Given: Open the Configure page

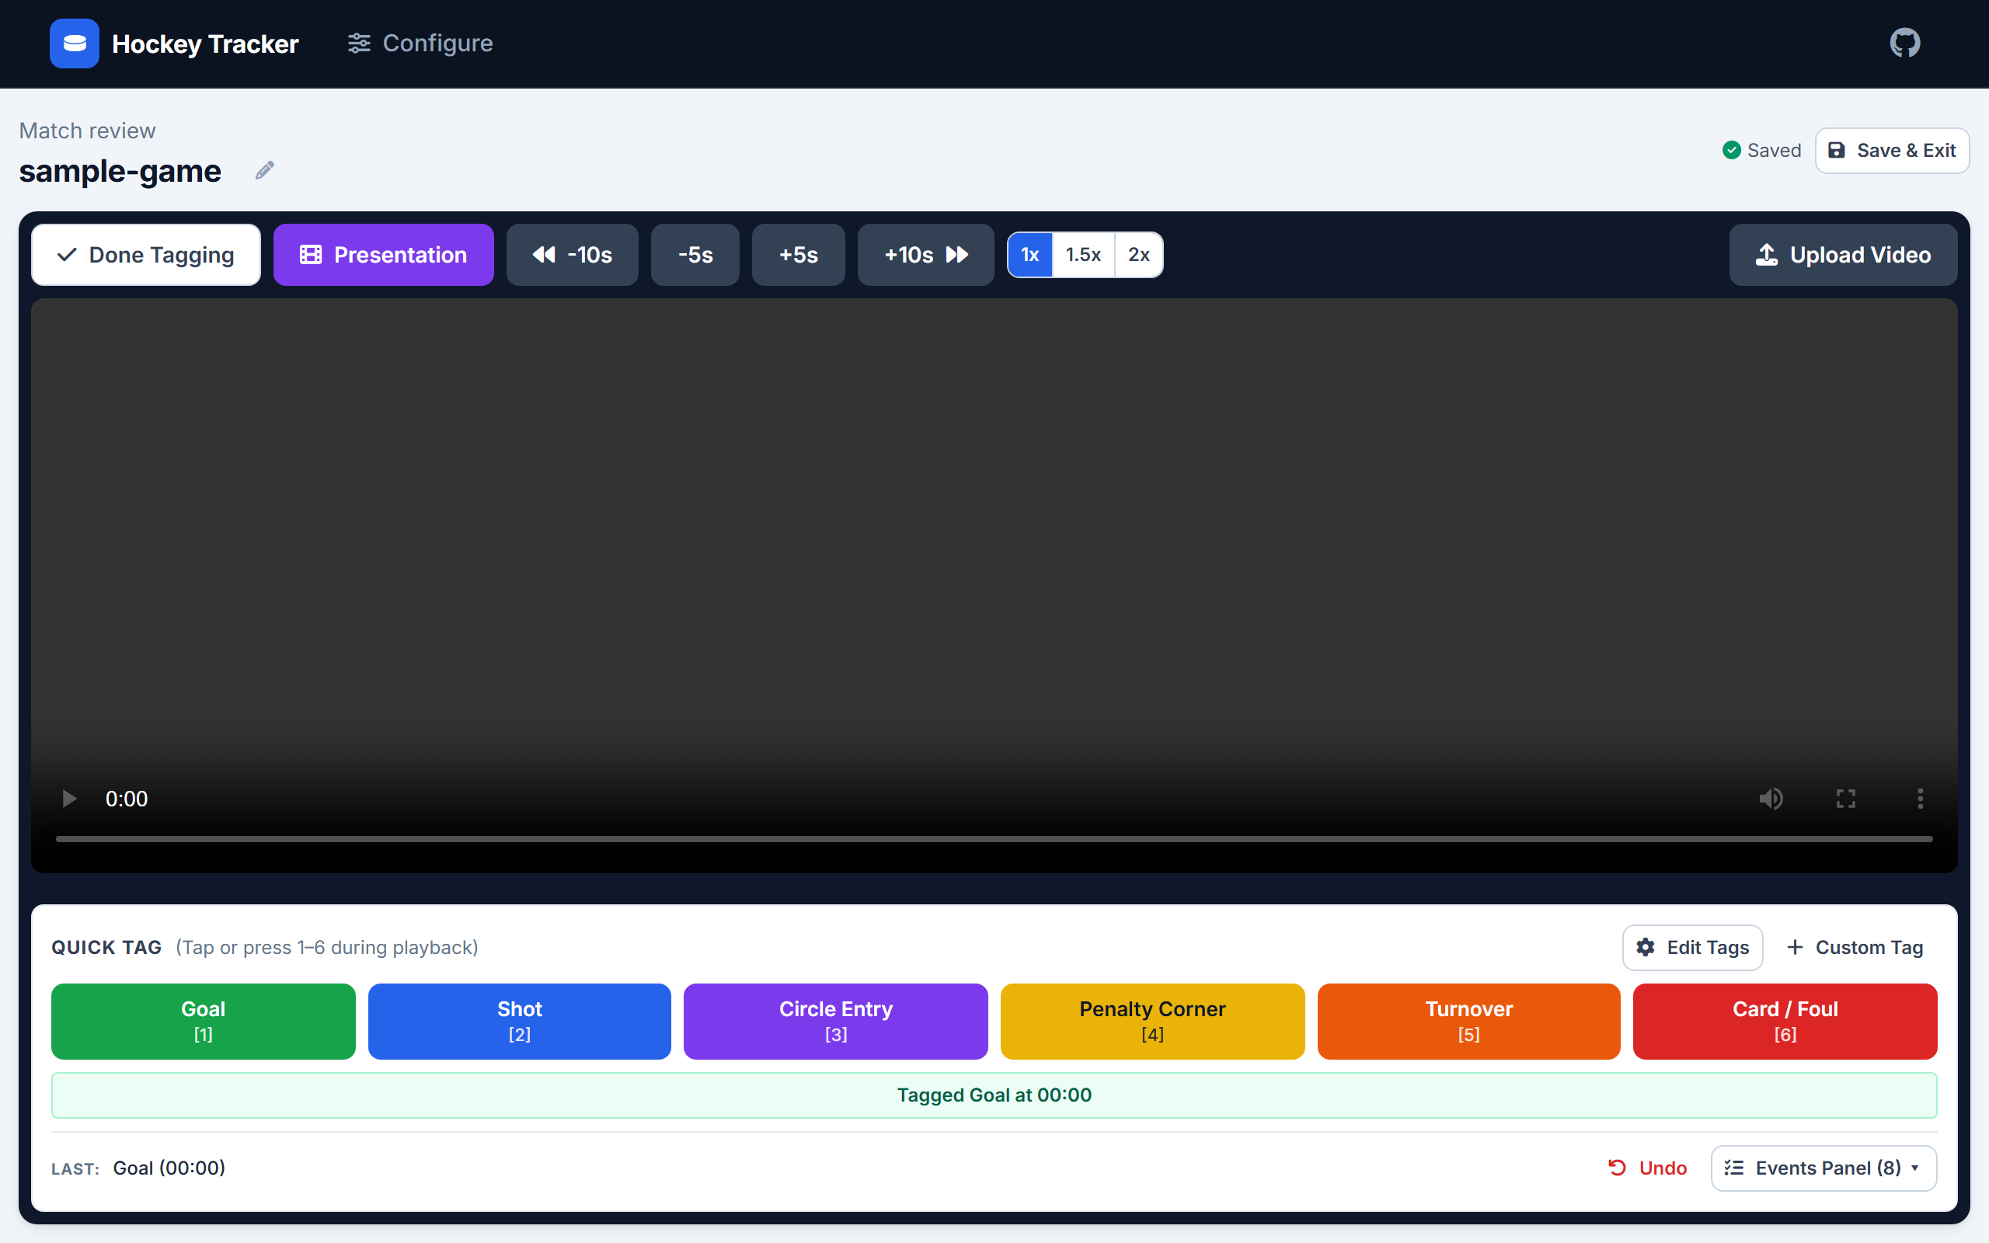Looking at the screenshot, I should [420, 44].
